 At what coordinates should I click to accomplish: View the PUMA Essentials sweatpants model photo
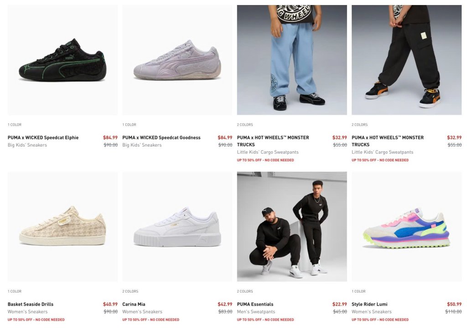click(x=292, y=226)
